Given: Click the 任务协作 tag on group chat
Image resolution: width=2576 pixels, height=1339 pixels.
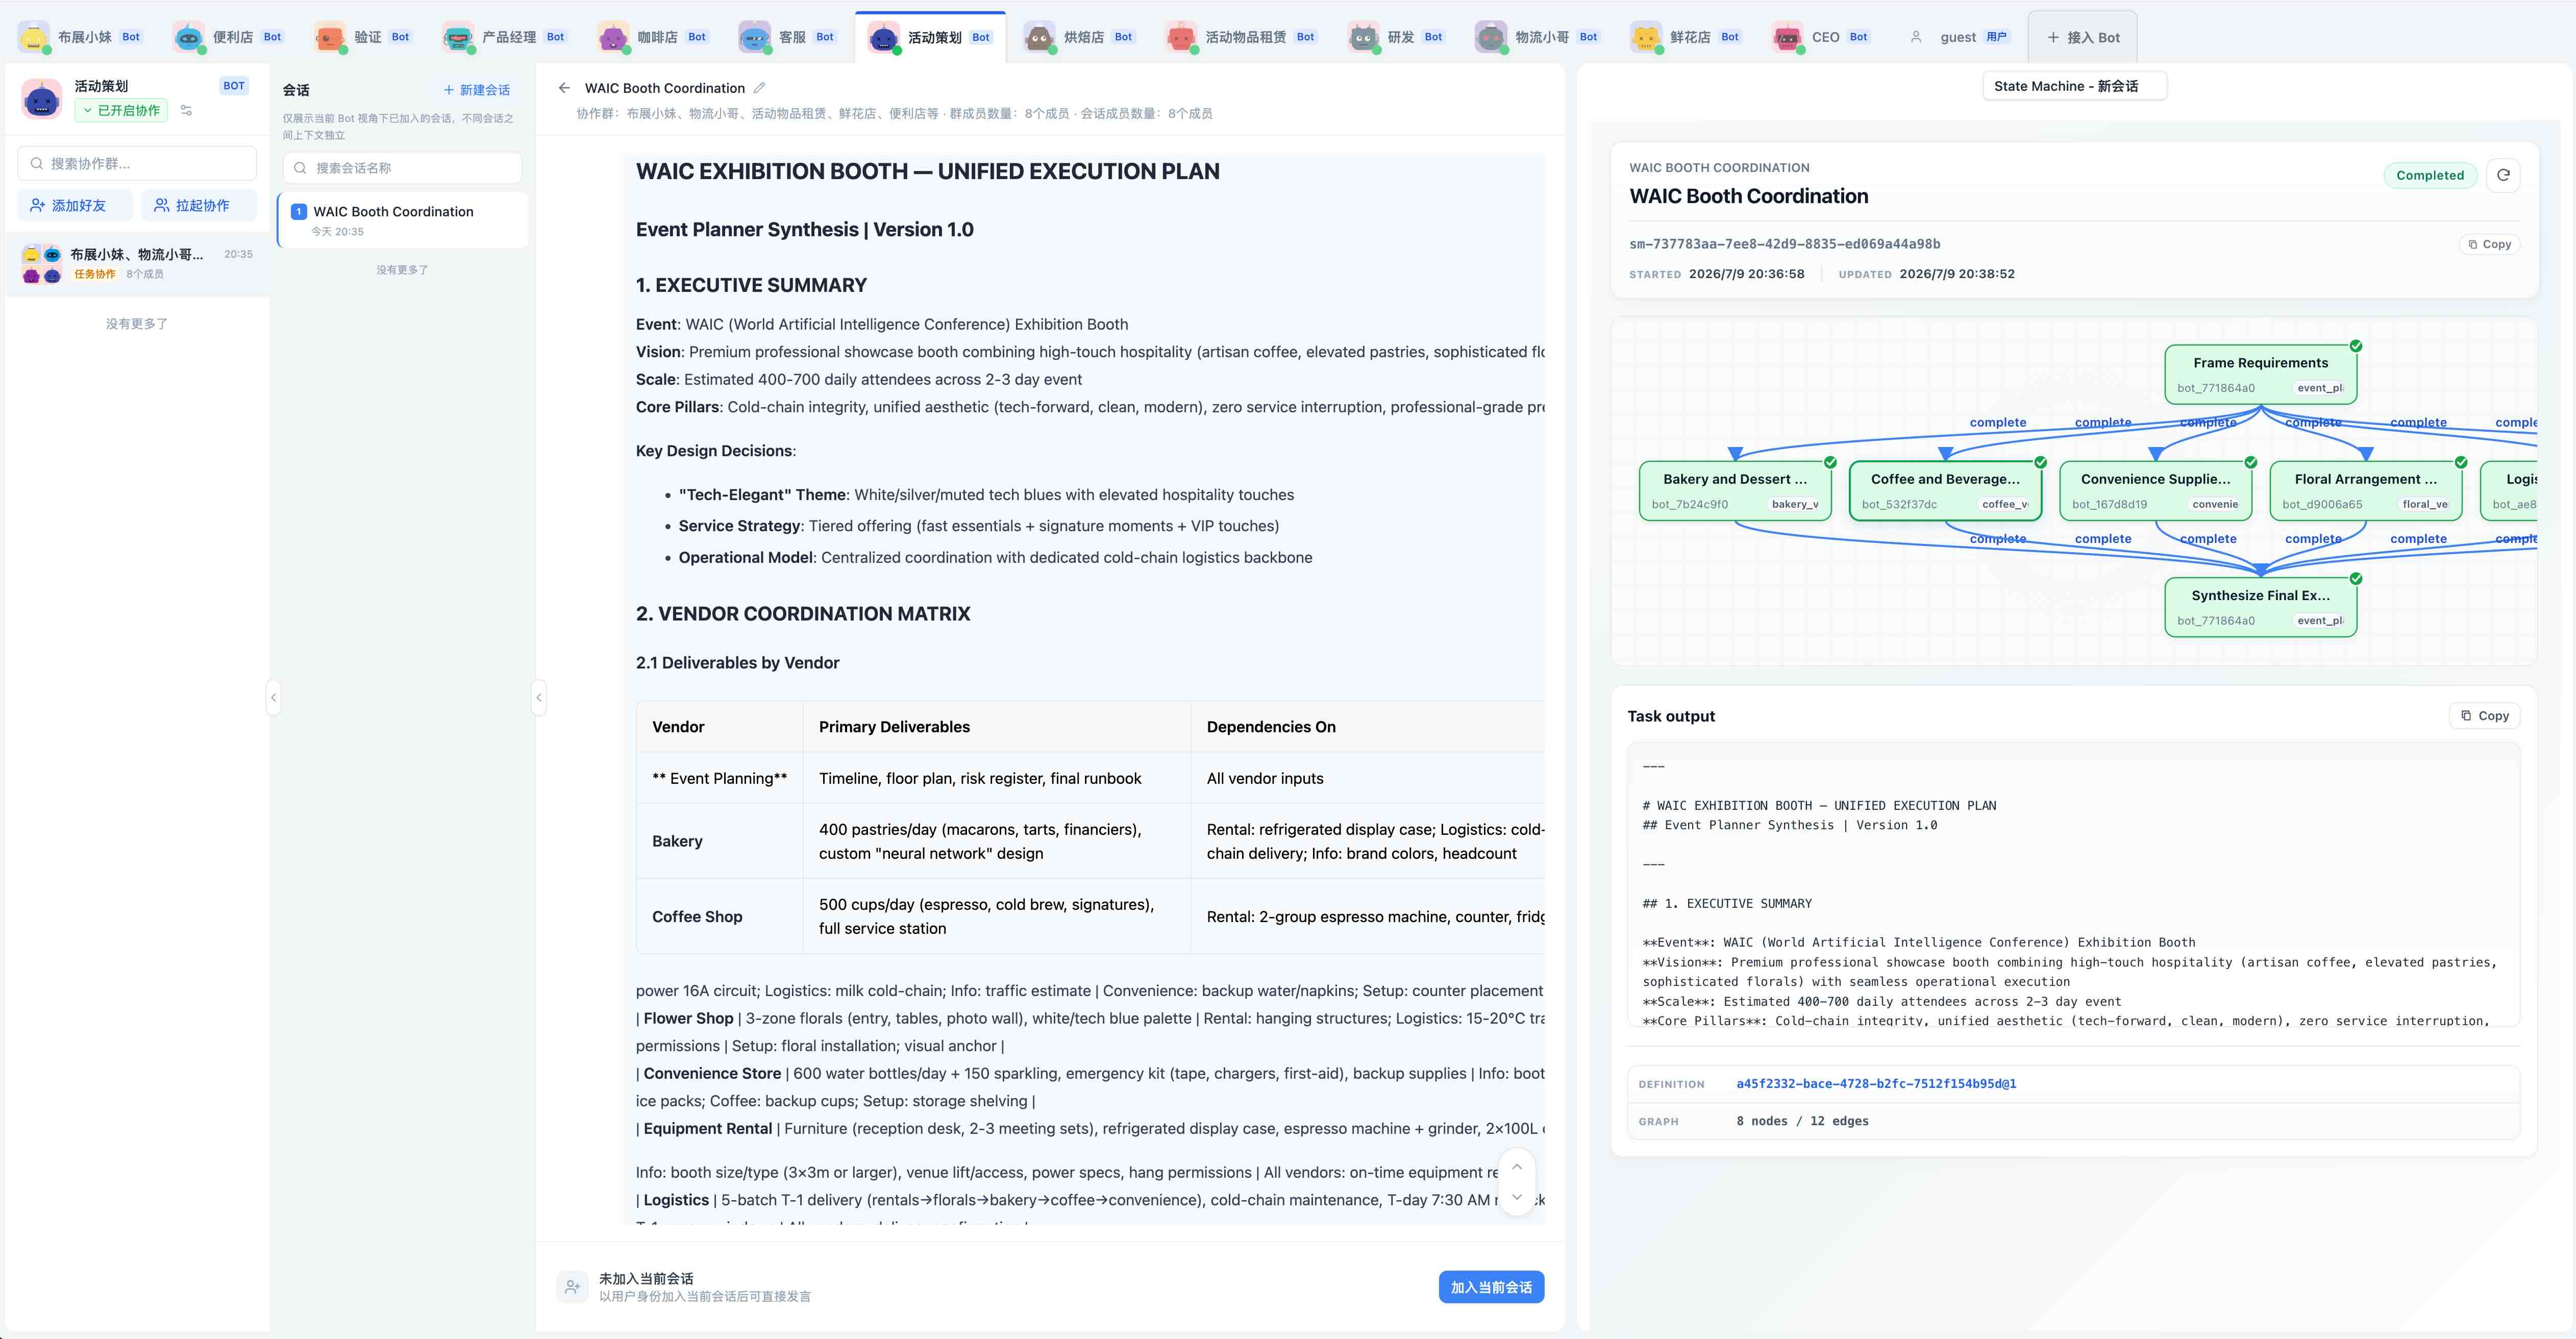Looking at the screenshot, I should [x=95, y=274].
